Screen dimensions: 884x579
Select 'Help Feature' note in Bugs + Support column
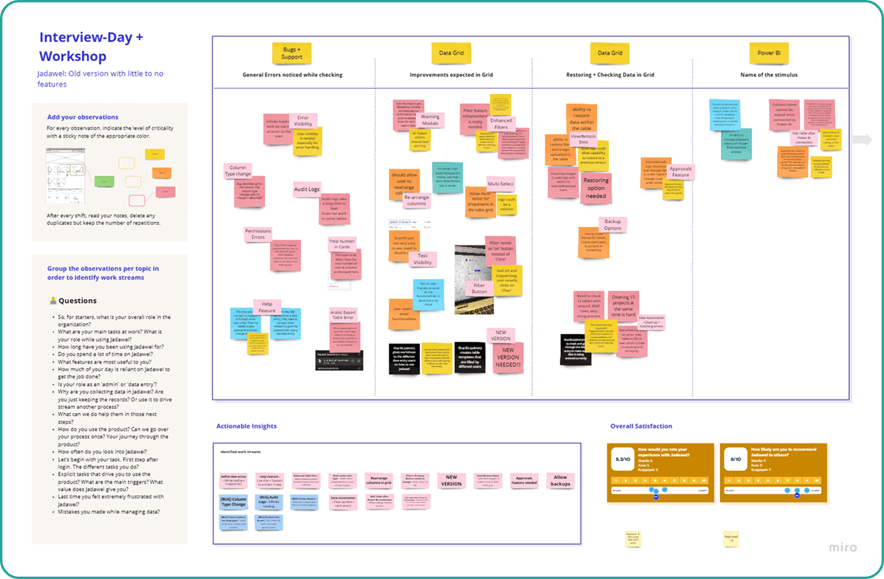click(x=267, y=307)
